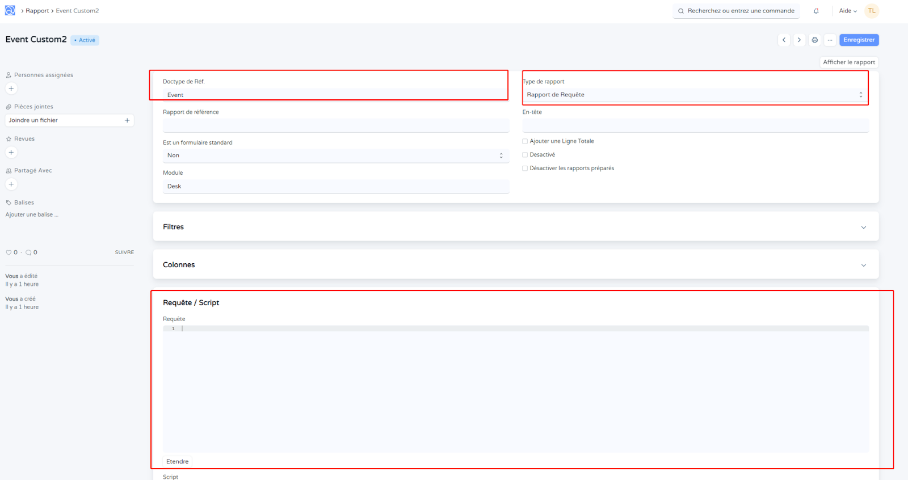
Task: Open Est un formulaire standard dropdown
Action: (335, 155)
